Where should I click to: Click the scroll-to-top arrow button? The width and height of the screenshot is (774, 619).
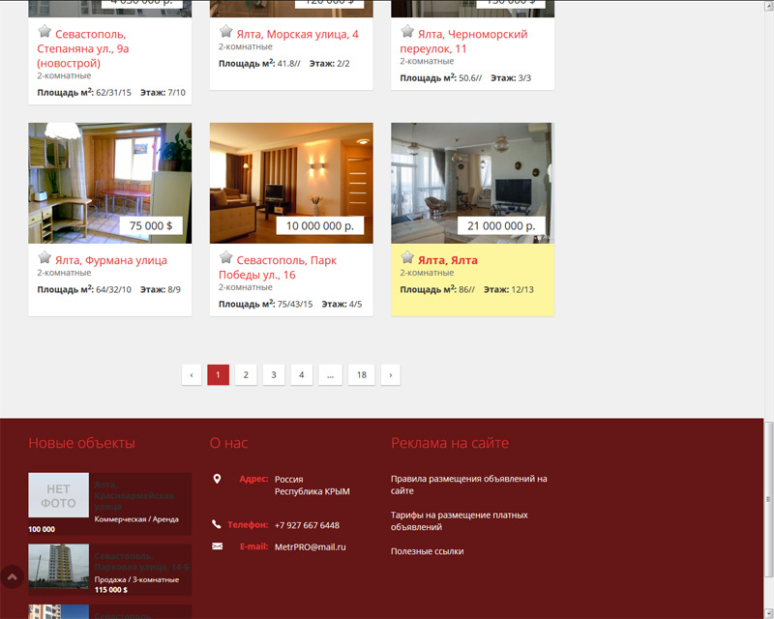click(12, 576)
